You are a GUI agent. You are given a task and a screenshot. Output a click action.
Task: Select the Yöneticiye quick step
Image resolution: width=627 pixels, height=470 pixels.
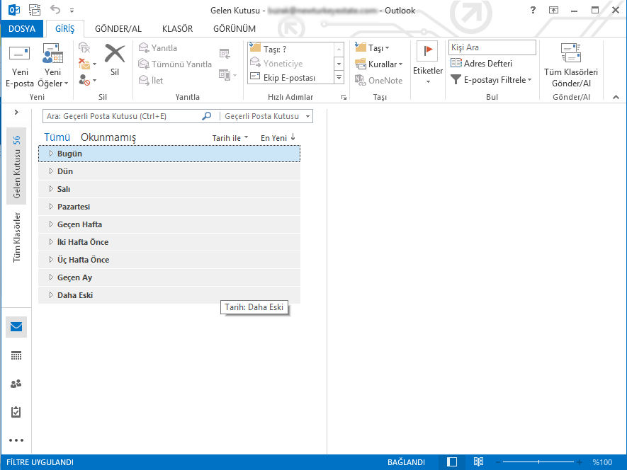[290, 64]
